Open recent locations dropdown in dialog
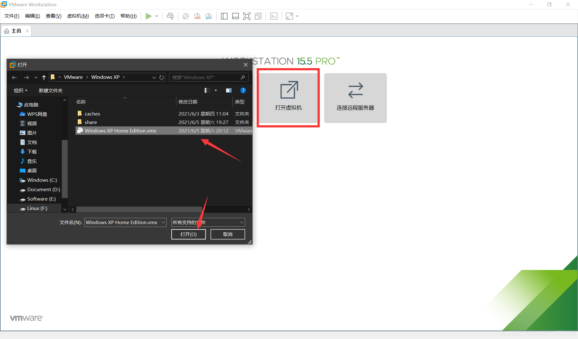The image size is (578, 339). [x=36, y=78]
